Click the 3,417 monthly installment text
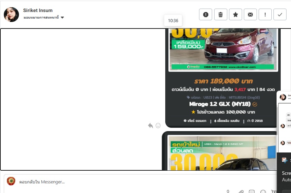The height and width of the screenshot is (193, 291). 240,90
